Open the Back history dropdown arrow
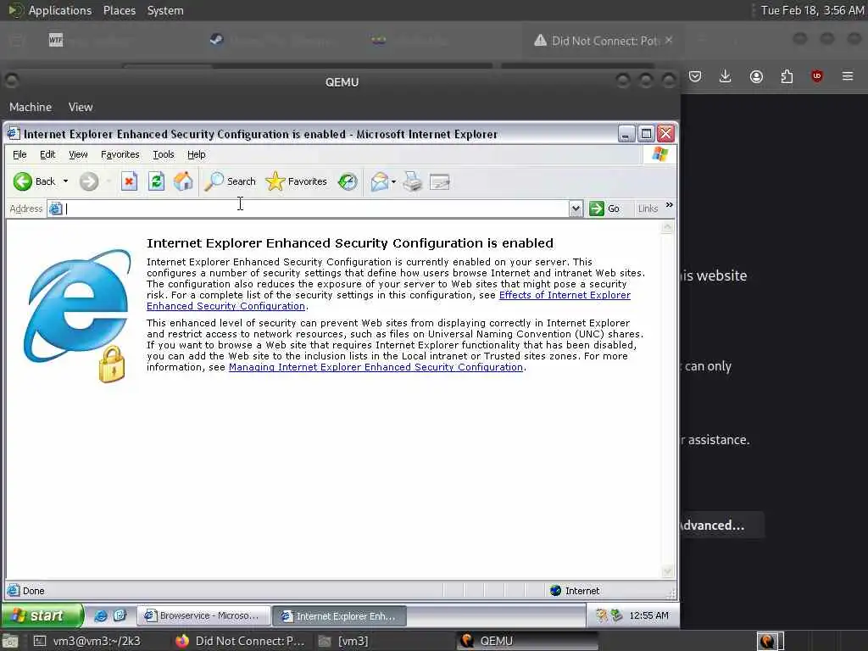The width and height of the screenshot is (868, 651). (x=65, y=181)
